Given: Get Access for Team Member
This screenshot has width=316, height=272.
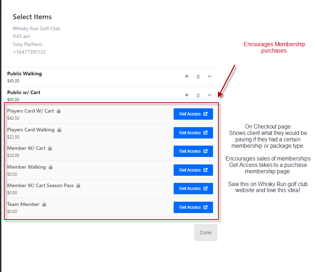Looking at the screenshot, I should click(193, 207).
